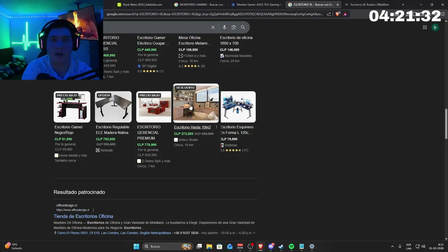The height and width of the screenshot is (252, 448).
Task: Launch Microsoft Store from the taskbar
Action: 219,246
